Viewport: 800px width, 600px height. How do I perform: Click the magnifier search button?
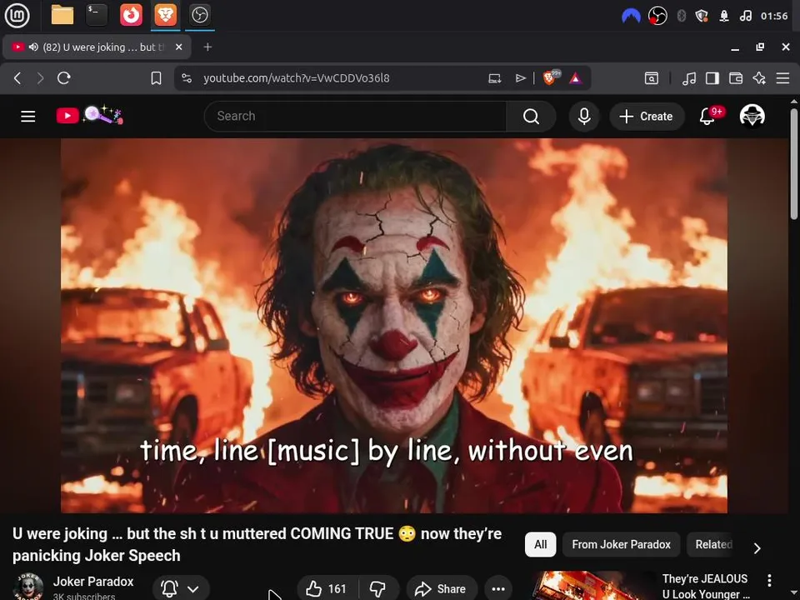point(531,117)
